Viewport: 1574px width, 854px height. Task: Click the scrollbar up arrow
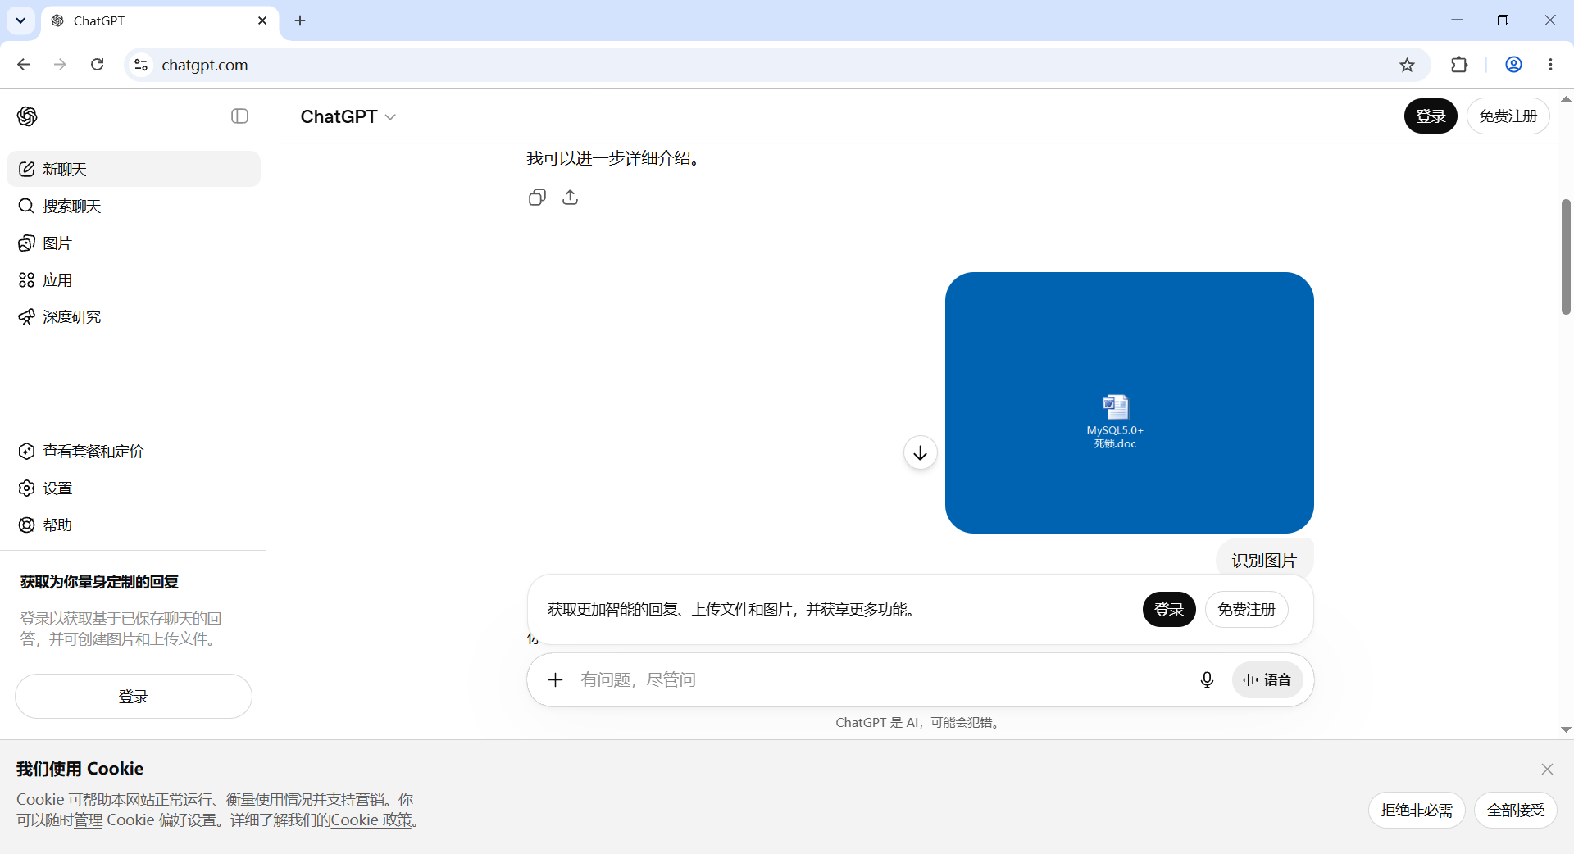1566,98
